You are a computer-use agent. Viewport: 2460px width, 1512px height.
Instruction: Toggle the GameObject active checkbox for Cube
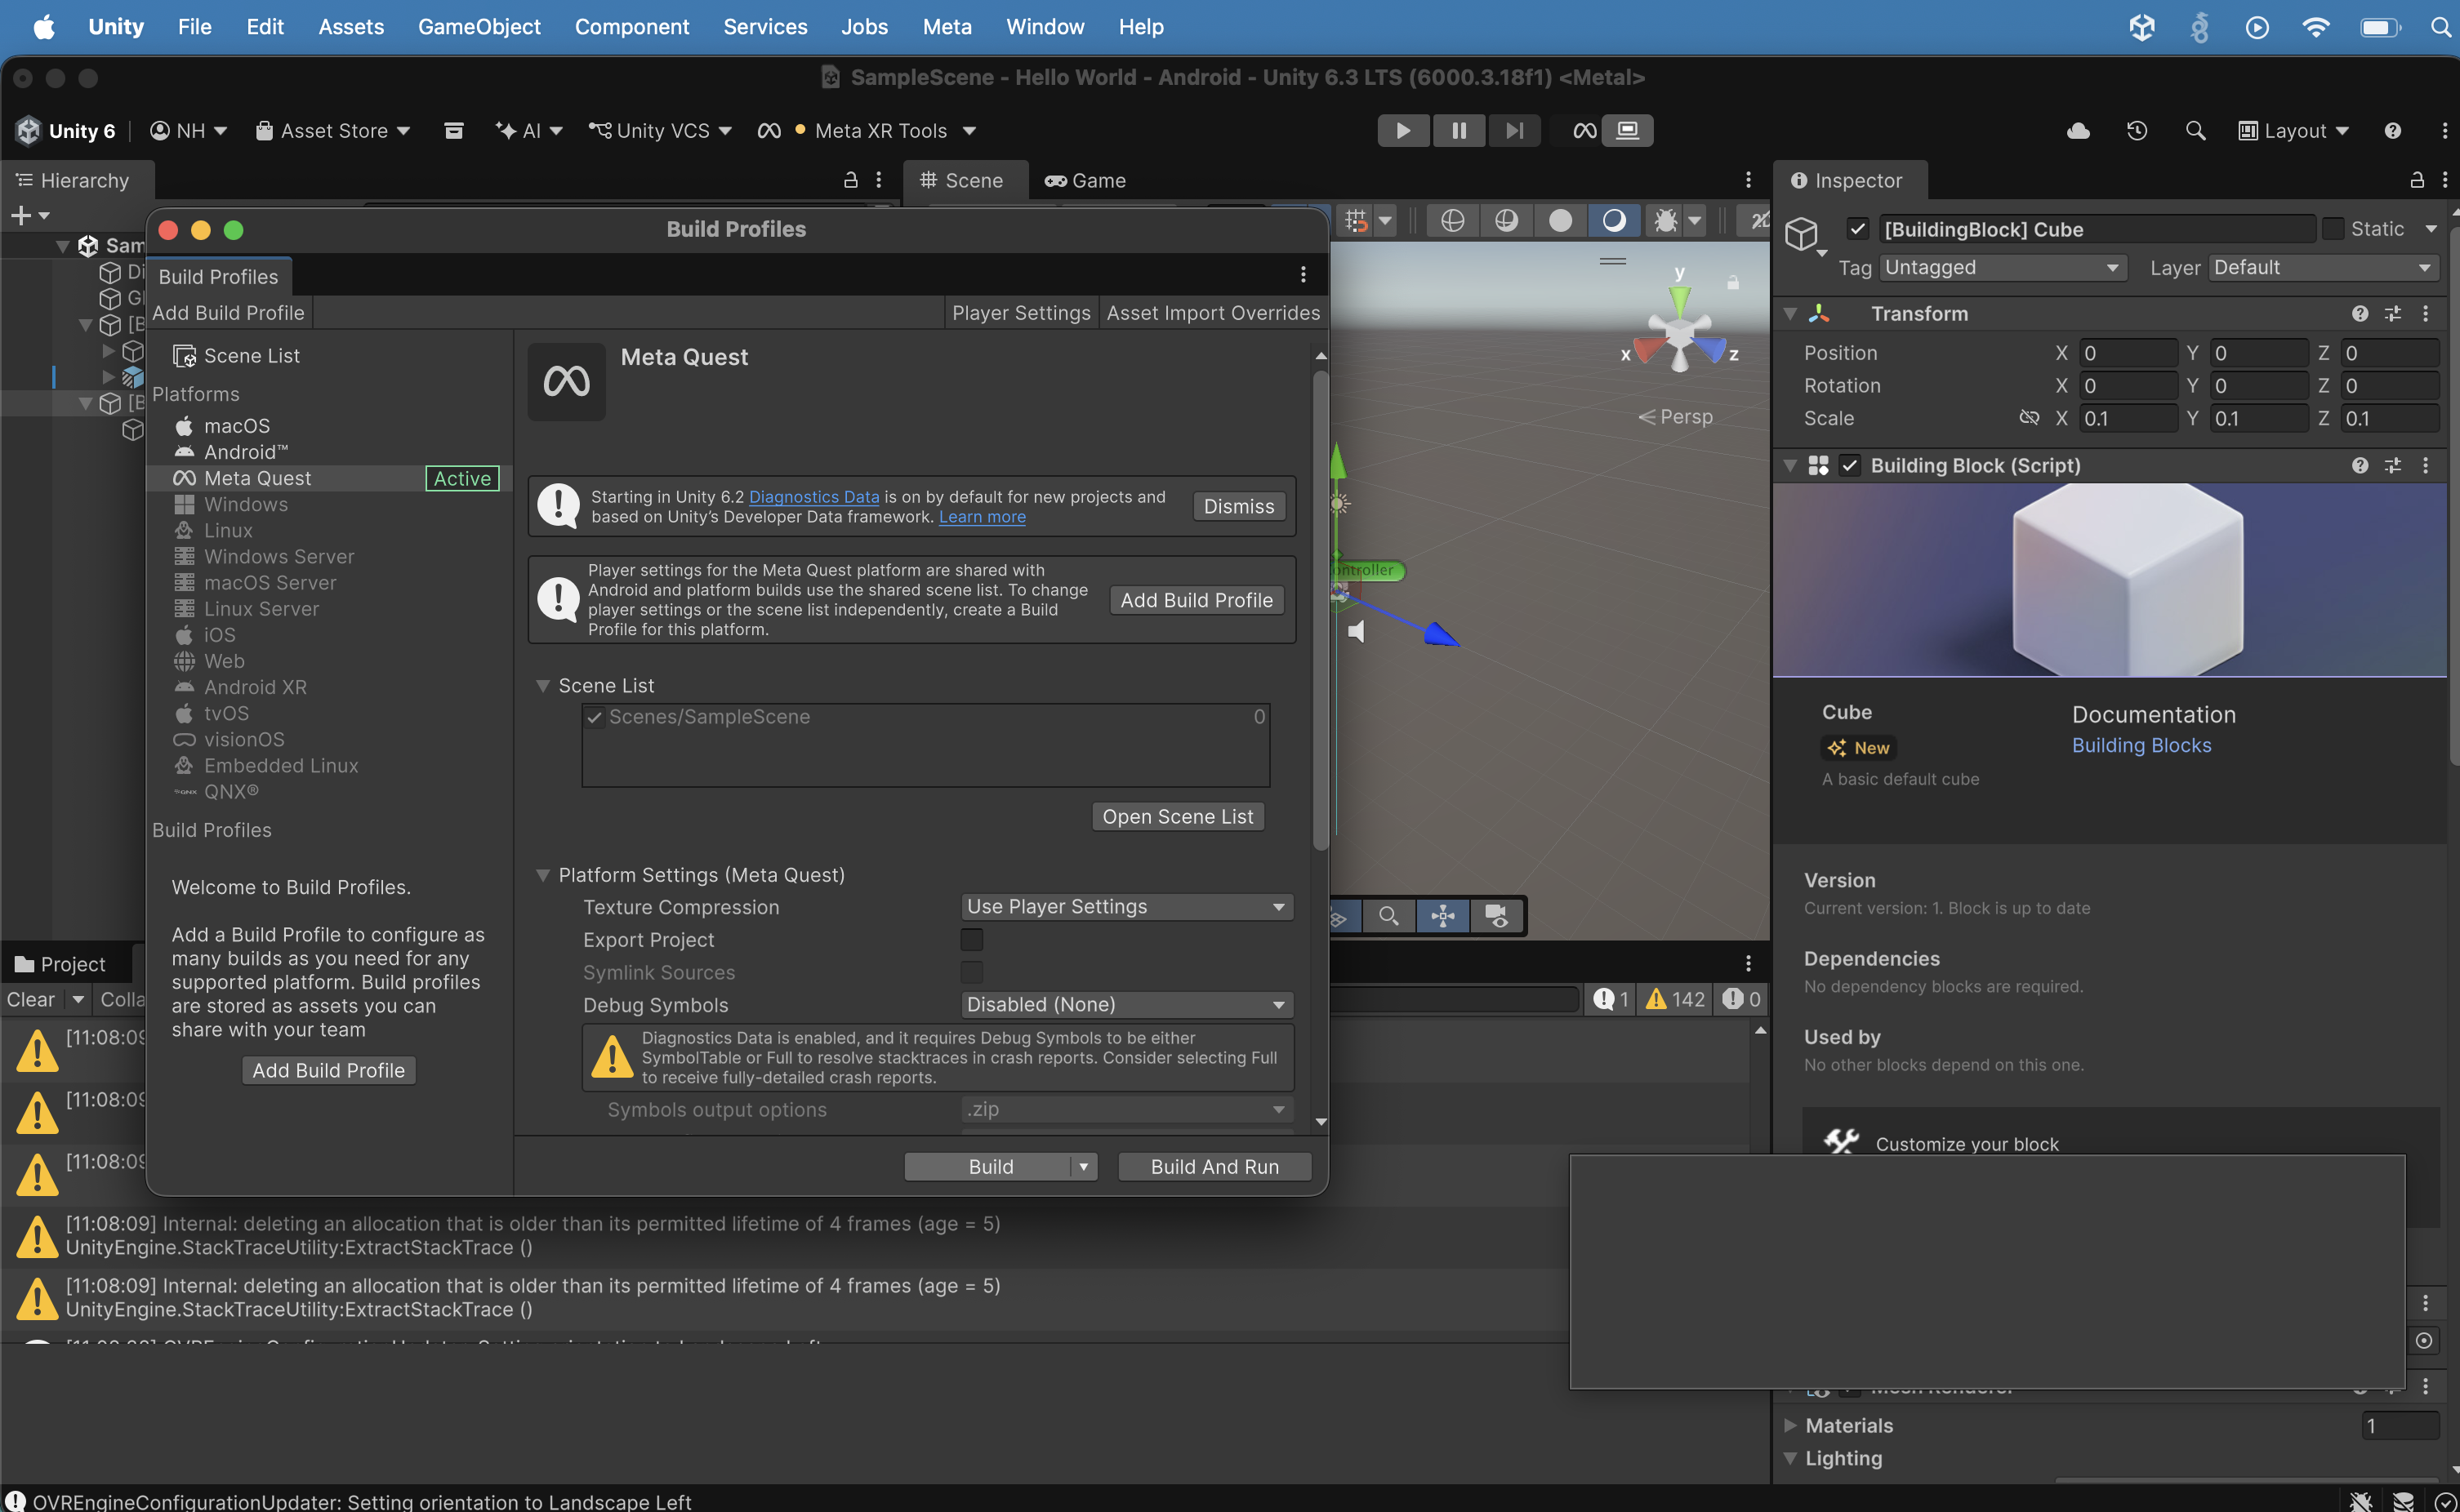tap(1856, 229)
